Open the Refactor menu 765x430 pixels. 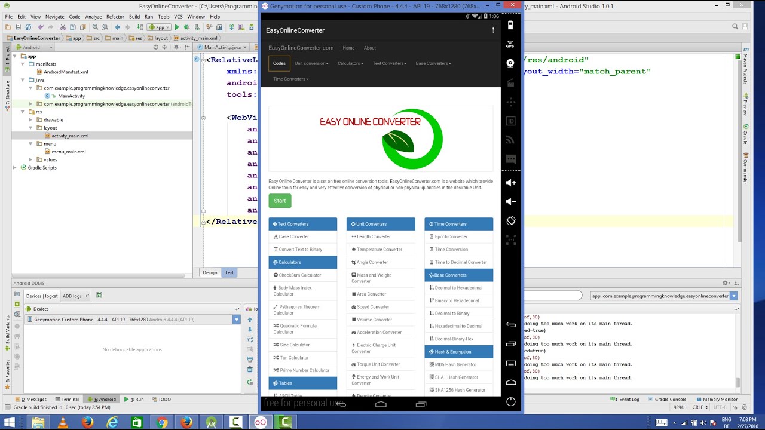(x=115, y=17)
